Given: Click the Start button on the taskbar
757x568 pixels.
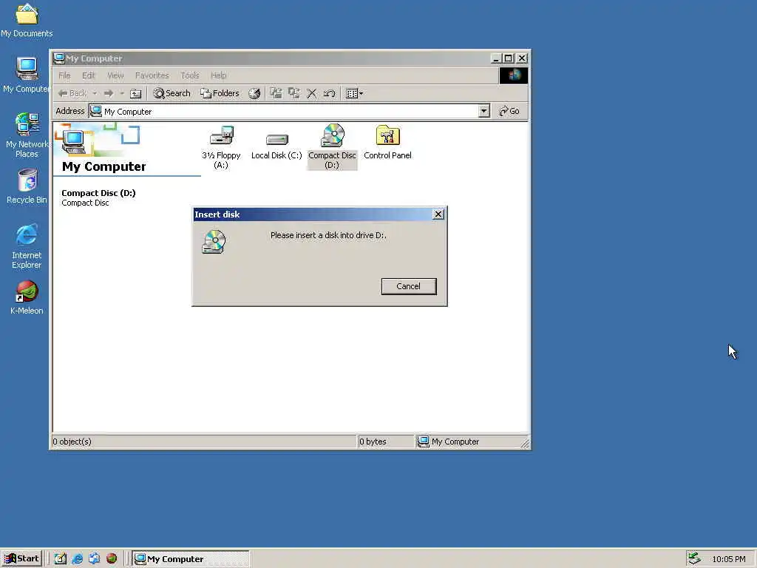Looking at the screenshot, I should (x=21, y=559).
